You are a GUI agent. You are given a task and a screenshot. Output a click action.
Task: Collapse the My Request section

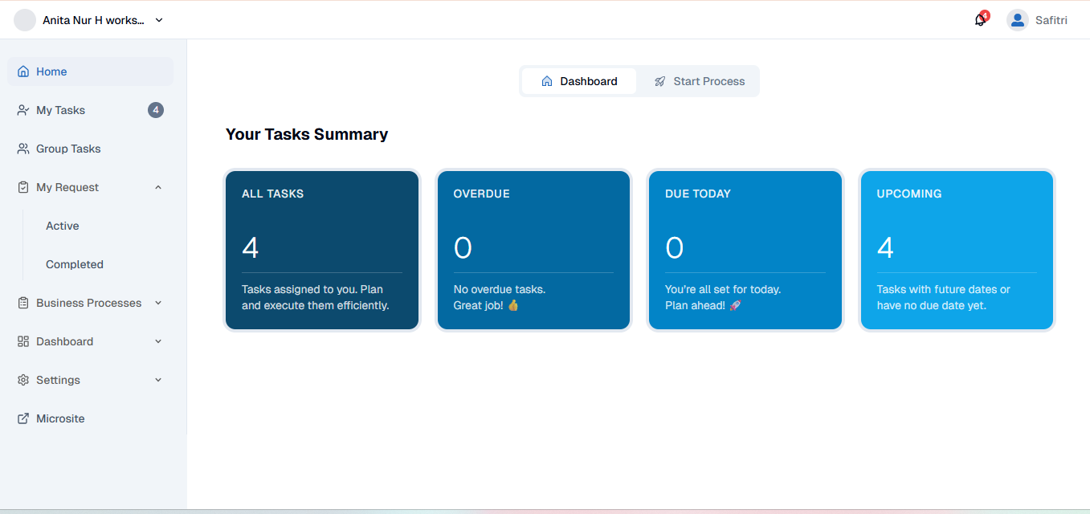coord(157,186)
